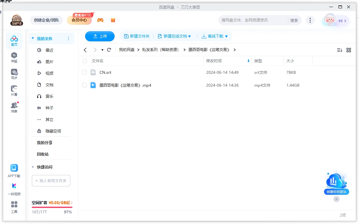Click the 空间扩容 link

point(52,203)
